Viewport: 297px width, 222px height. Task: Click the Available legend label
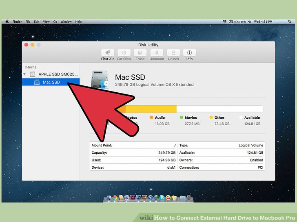252,118
